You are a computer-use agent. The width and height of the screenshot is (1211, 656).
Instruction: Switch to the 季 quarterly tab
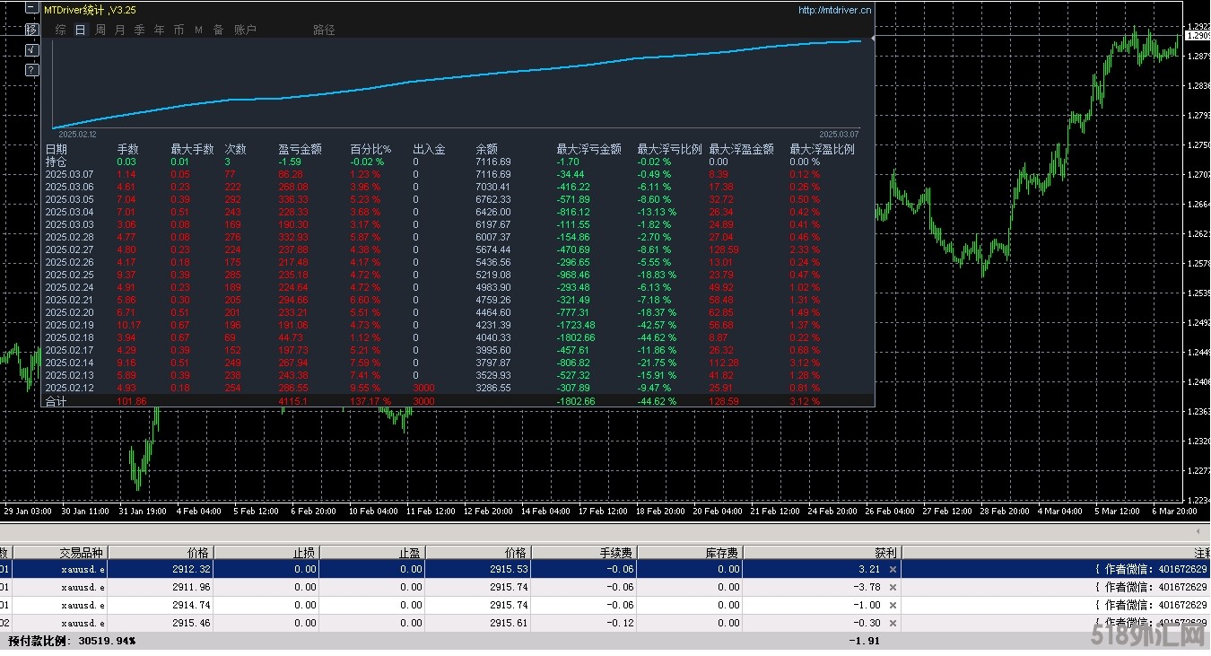(x=139, y=30)
